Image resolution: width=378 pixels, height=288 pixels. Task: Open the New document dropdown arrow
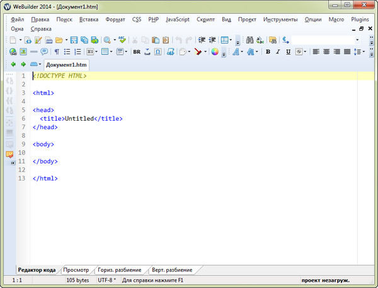20,40
